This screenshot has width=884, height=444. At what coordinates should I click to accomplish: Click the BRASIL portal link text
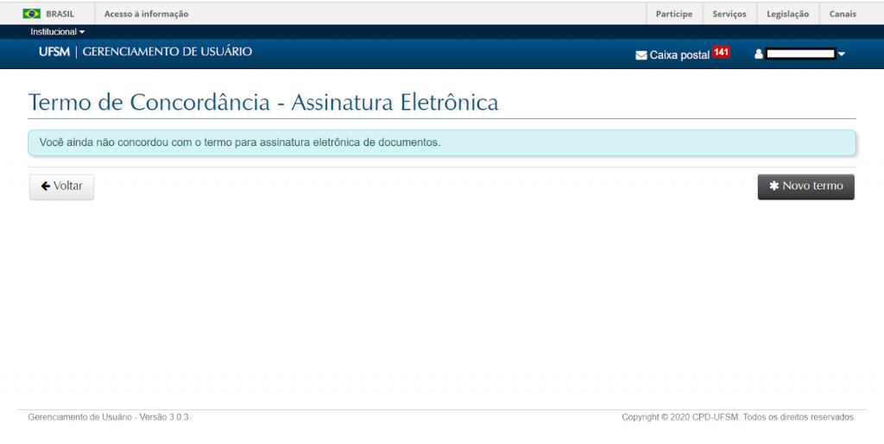click(60, 14)
